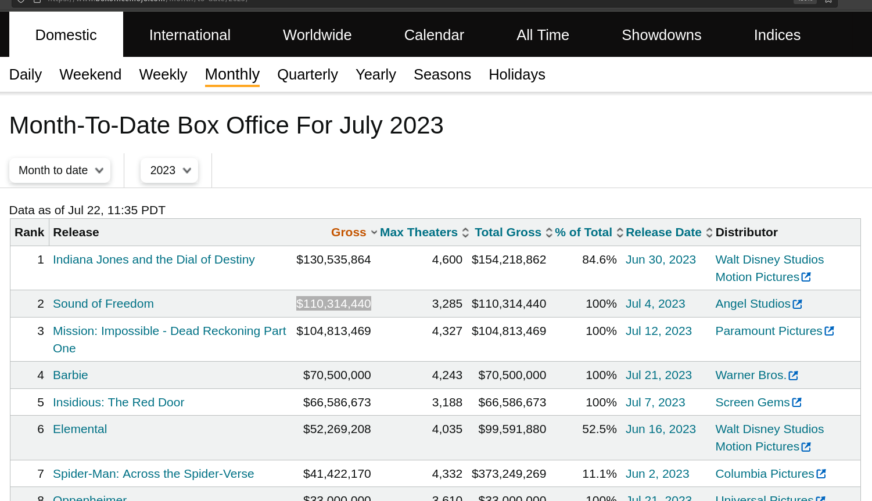Image resolution: width=872 pixels, height=501 pixels.
Task: Click the Jul 12, 2023 release date
Action: coord(659,331)
